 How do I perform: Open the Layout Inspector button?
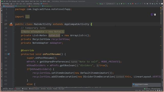point(156,89)
